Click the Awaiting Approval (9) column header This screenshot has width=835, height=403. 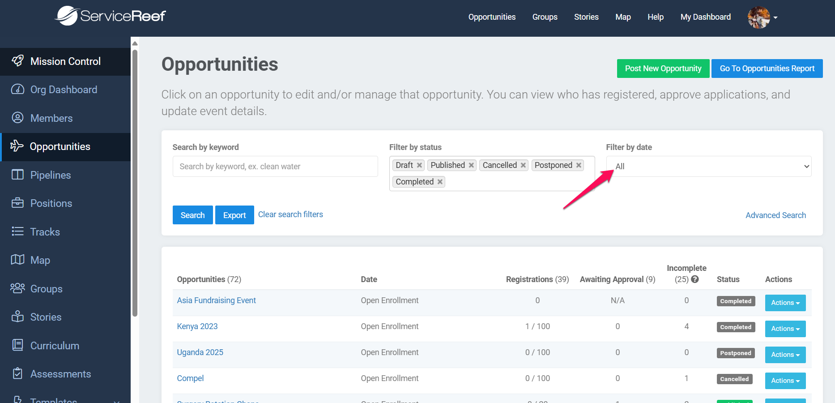[x=618, y=279]
